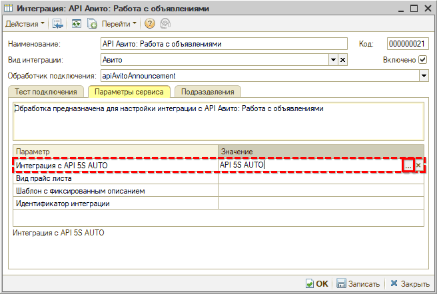Click the copy-document toolbar icon with plus

(x=93, y=23)
